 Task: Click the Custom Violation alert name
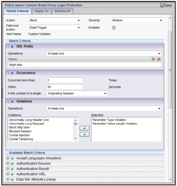tap(39, 34)
